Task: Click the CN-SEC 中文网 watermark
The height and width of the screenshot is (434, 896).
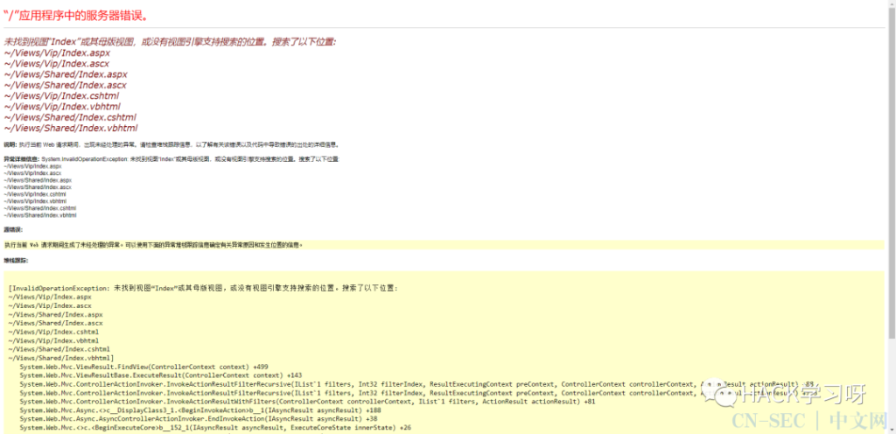Action: (810, 422)
